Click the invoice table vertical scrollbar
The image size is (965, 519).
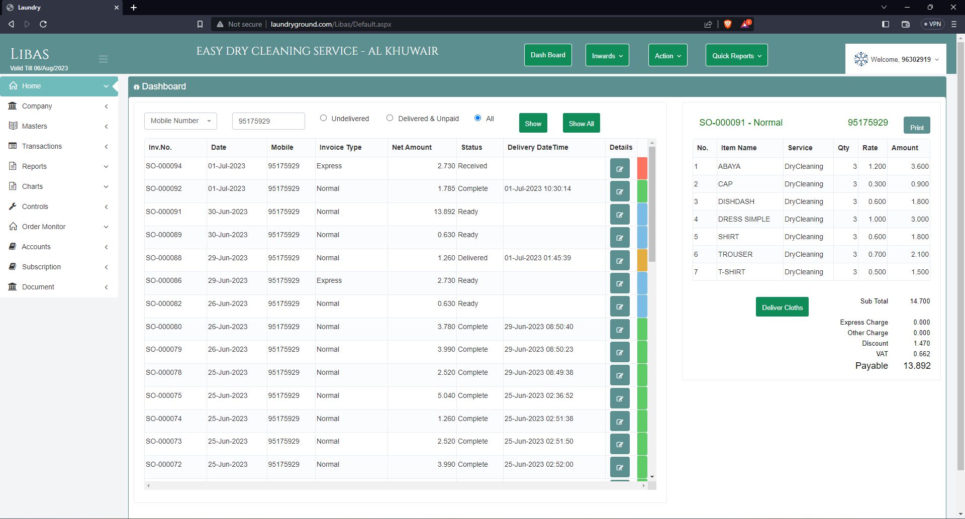point(652,204)
